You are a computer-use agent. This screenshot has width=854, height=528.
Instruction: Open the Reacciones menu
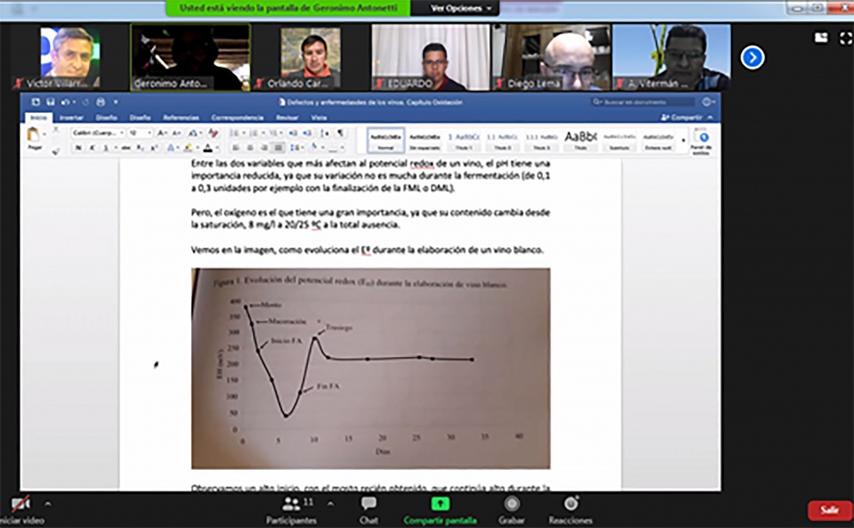click(570, 509)
